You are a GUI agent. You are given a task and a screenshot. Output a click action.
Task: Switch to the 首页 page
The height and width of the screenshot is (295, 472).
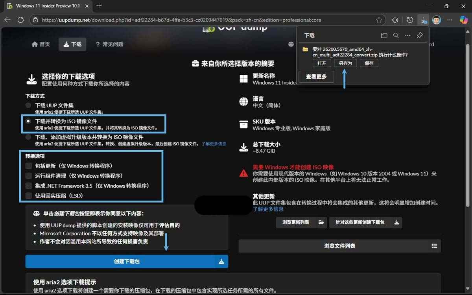tap(41, 44)
